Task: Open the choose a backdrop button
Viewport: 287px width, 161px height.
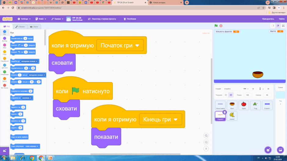Action: [x=280, y=150]
